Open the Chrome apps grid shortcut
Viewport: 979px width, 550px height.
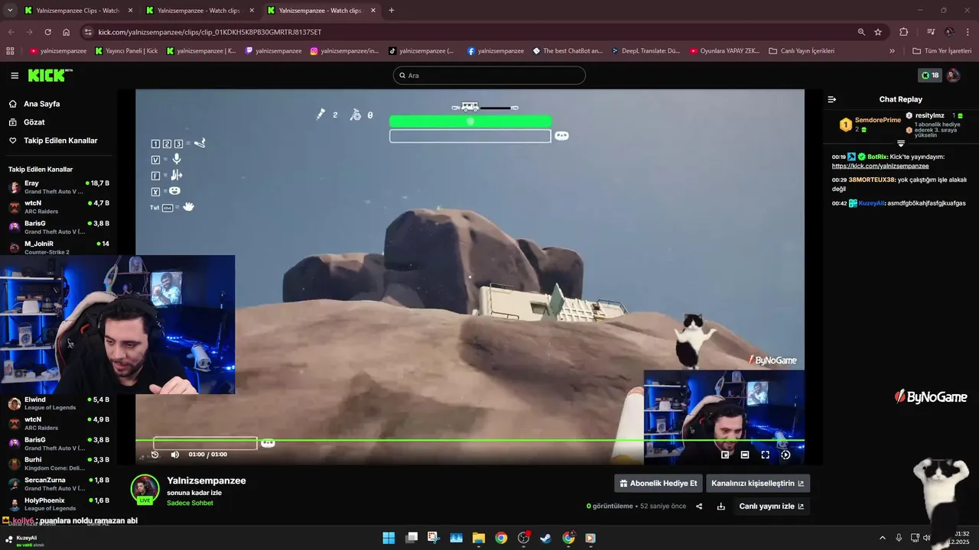[10, 51]
